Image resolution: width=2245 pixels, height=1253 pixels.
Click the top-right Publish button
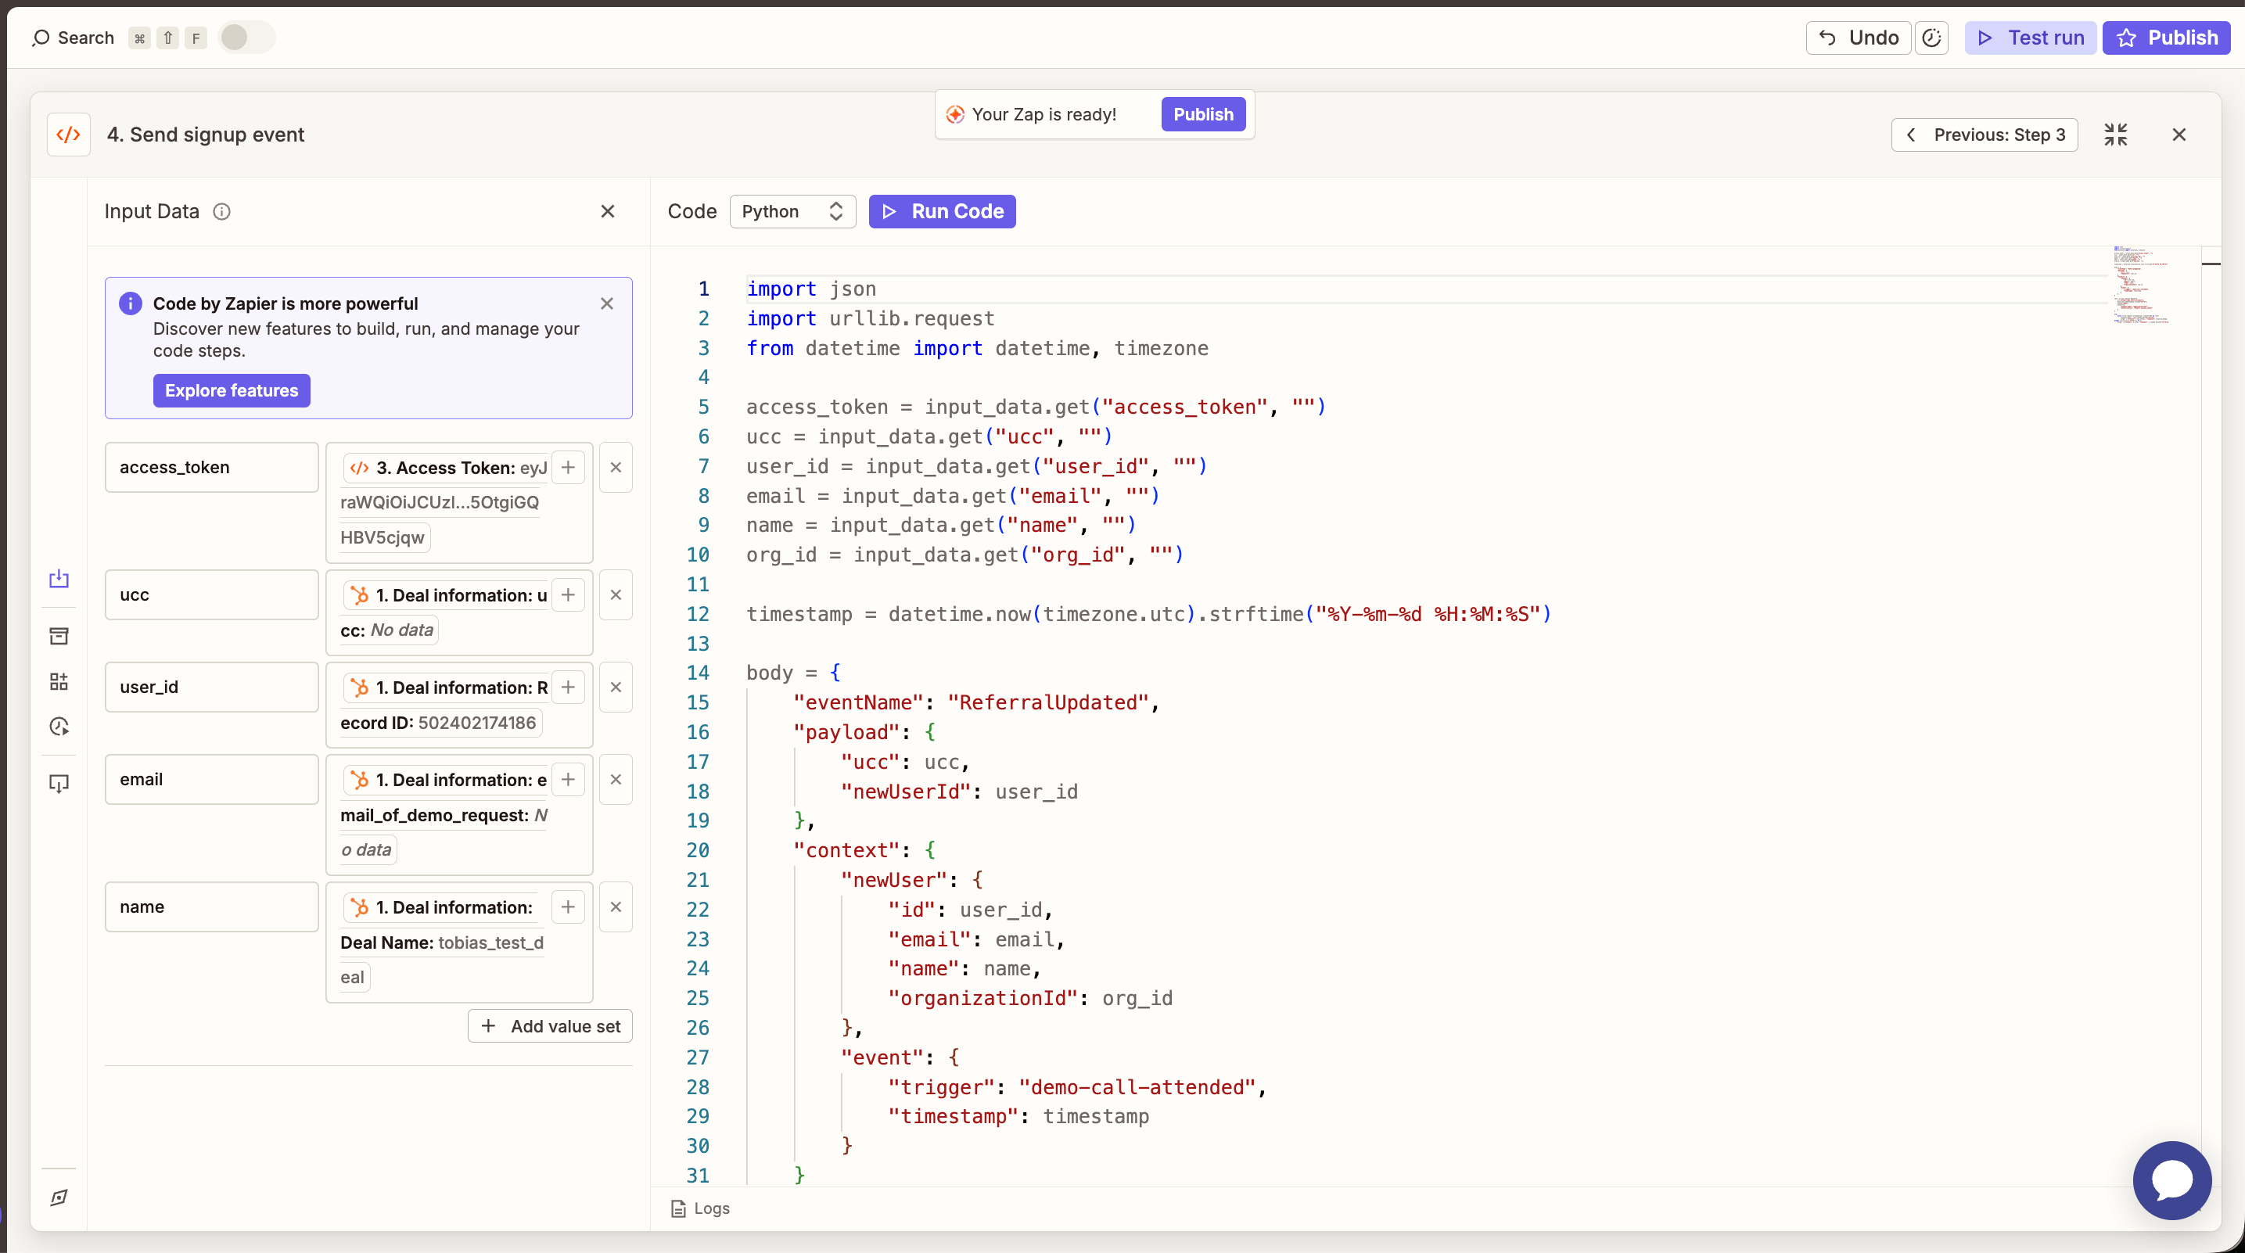pyautogui.click(x=2167, y=38)
